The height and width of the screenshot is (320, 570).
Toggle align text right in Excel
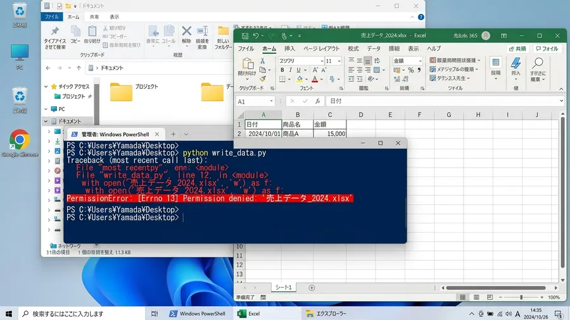pyautogui.click(x=368, y=70)
